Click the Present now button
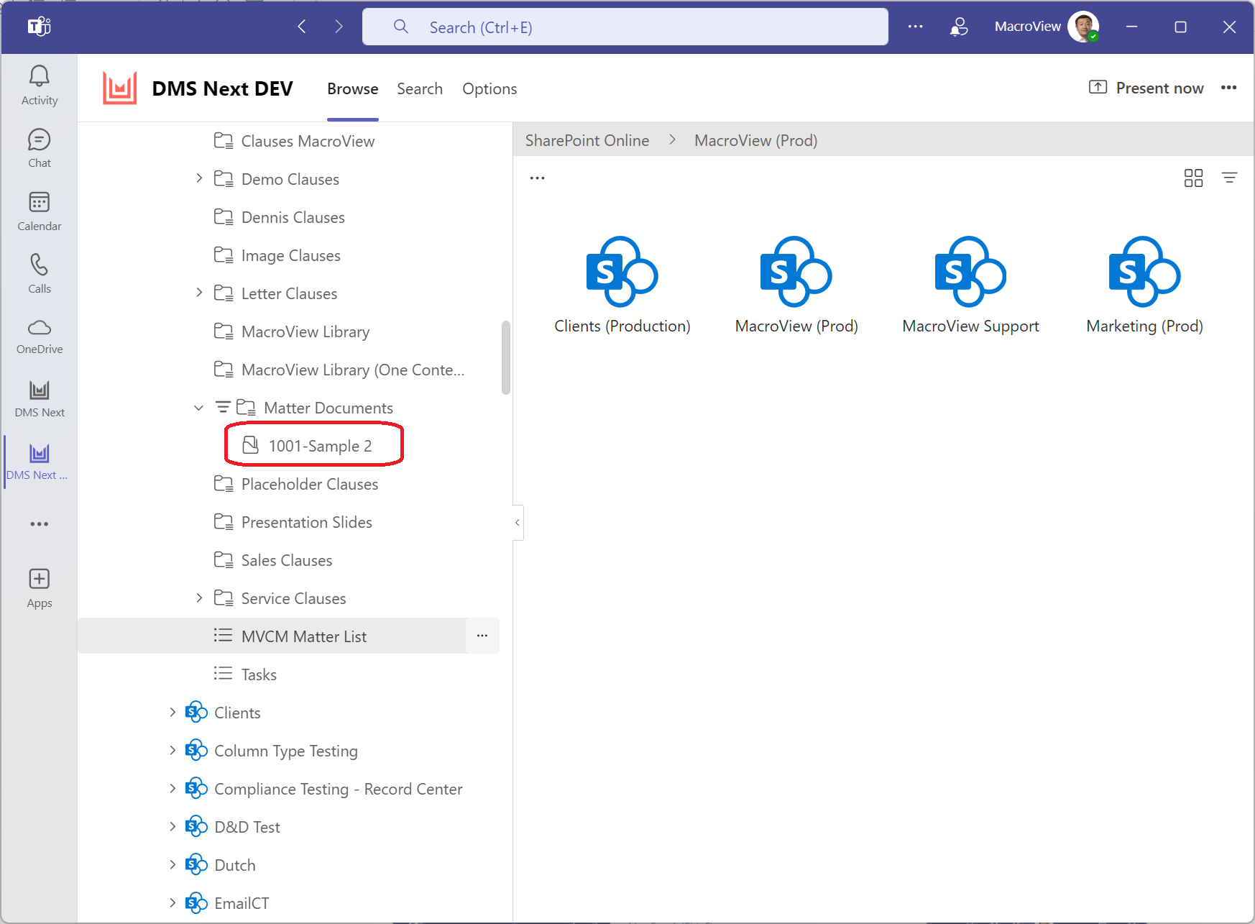 (1146, 88)
